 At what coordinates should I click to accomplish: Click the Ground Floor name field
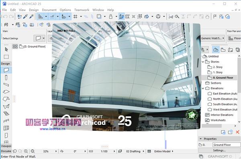[227, 145]
